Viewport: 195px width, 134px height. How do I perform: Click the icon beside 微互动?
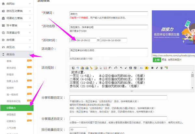tap(3, 47)
